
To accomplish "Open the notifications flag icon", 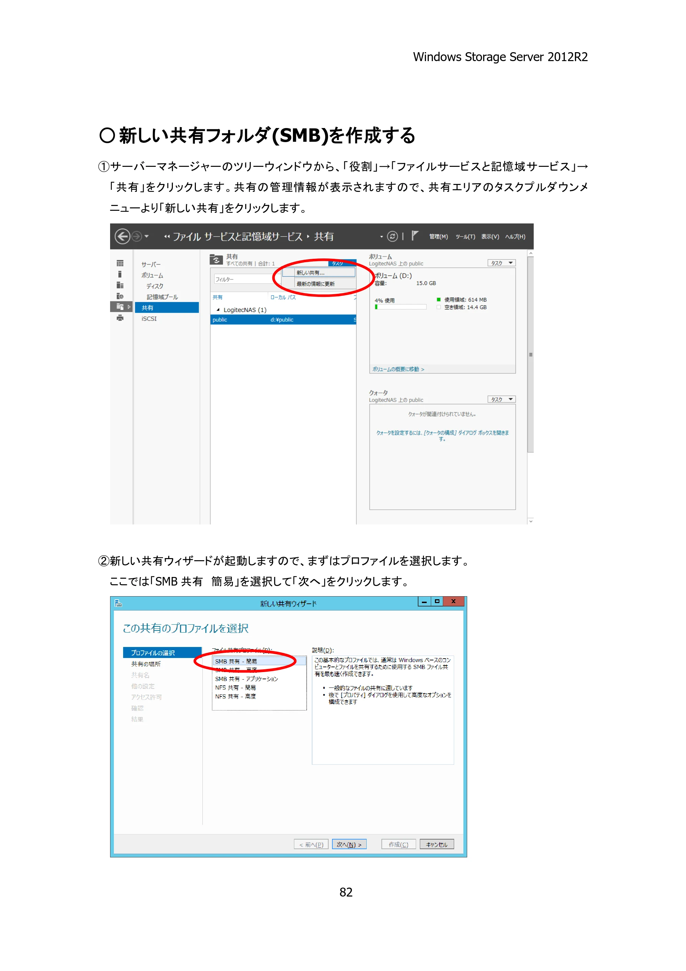I will tap(415, 235).
